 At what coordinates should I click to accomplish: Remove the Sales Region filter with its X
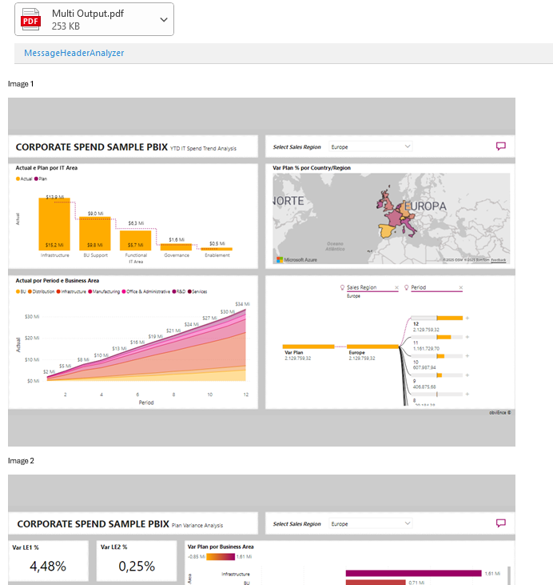(396, 287)
